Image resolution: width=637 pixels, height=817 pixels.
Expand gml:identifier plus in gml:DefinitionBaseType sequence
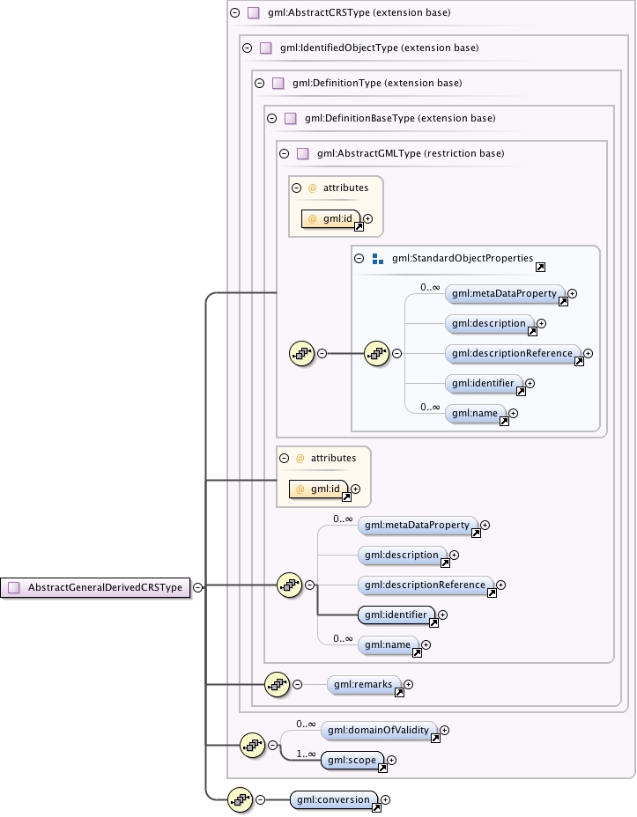[x=442, y=615]
